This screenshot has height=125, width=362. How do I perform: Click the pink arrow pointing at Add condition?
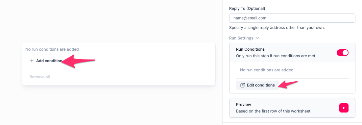pos(78,61)
